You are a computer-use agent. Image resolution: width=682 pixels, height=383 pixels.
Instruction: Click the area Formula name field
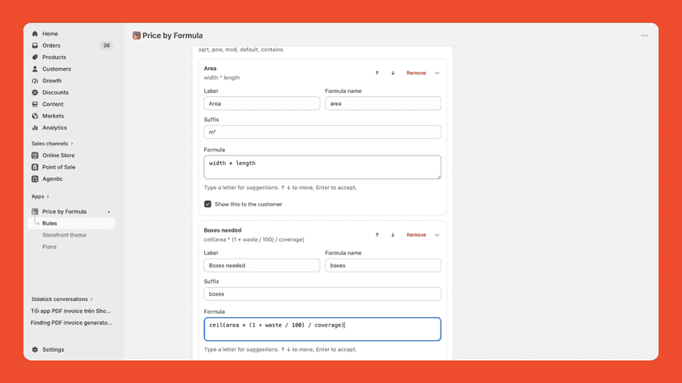(x=383, y=104)
